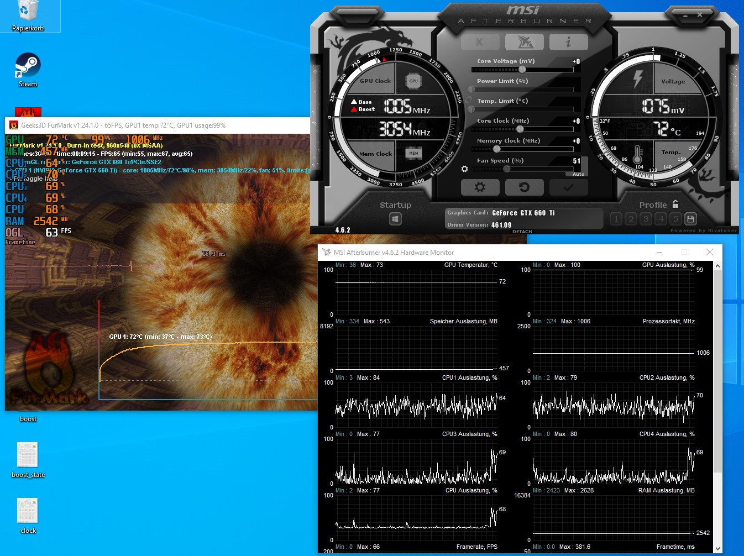Reset settings with the circular arrow button
The image size is (744, 556).
pyautogui.click(x=524, y=187)
